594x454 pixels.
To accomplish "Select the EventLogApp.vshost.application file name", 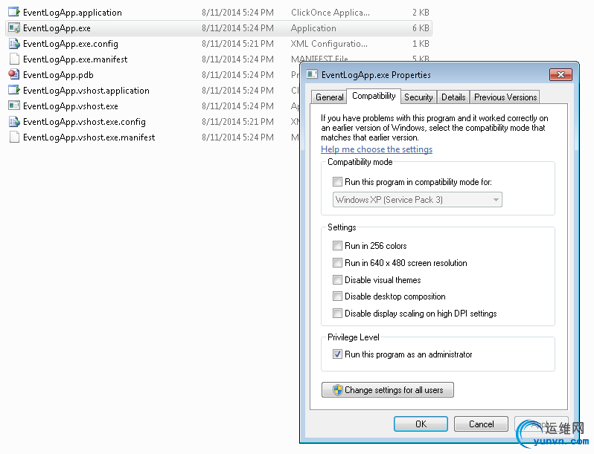I will pos(86,91).
